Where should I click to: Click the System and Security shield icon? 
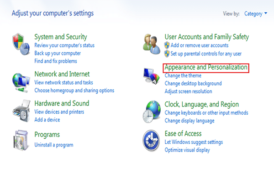tap(21, 43)
